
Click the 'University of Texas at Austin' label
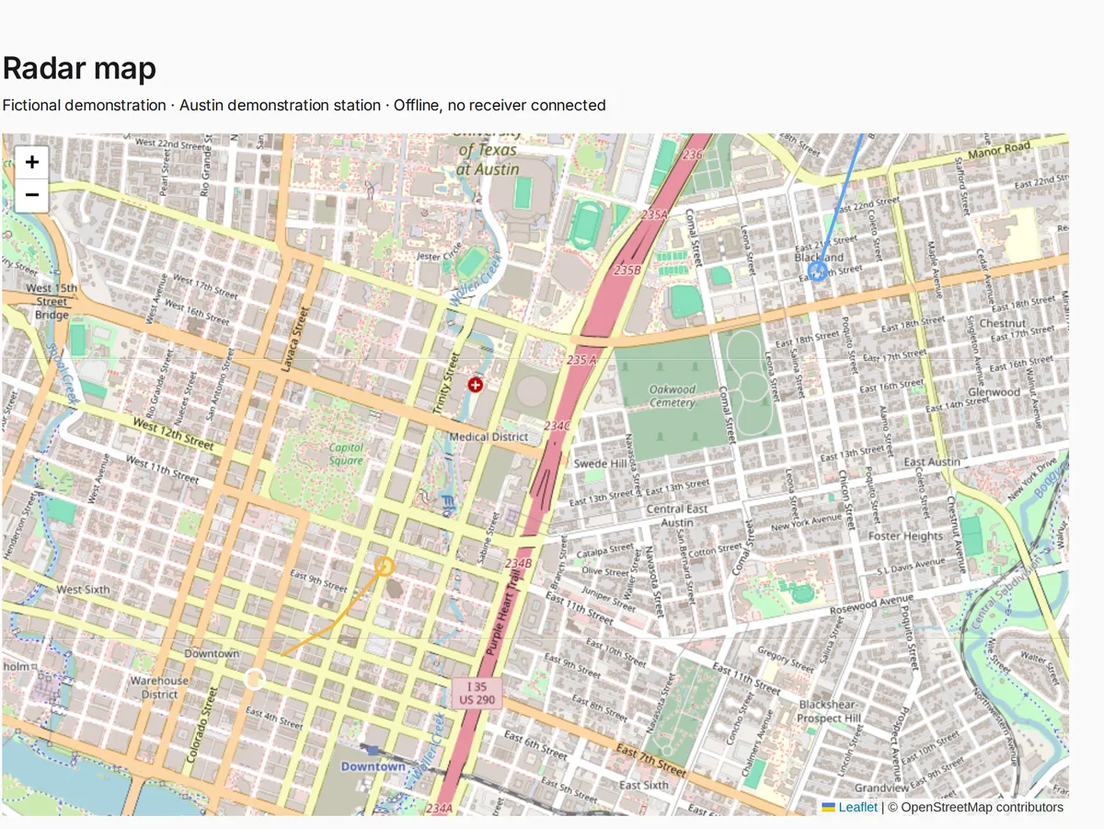[x=489, y=153]
